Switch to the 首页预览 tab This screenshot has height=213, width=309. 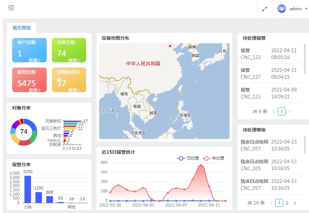click(22, 28)
